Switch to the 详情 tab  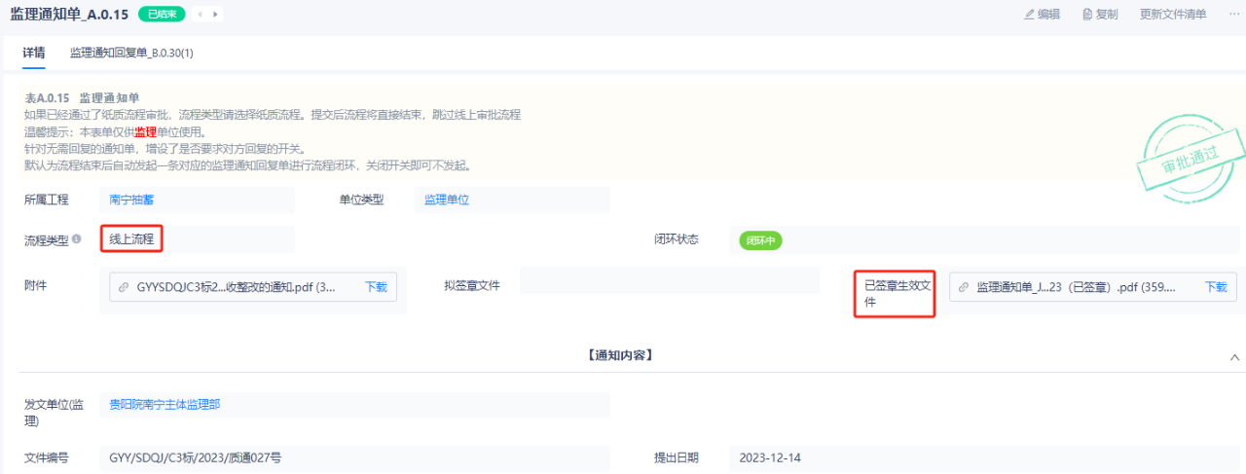34,53
